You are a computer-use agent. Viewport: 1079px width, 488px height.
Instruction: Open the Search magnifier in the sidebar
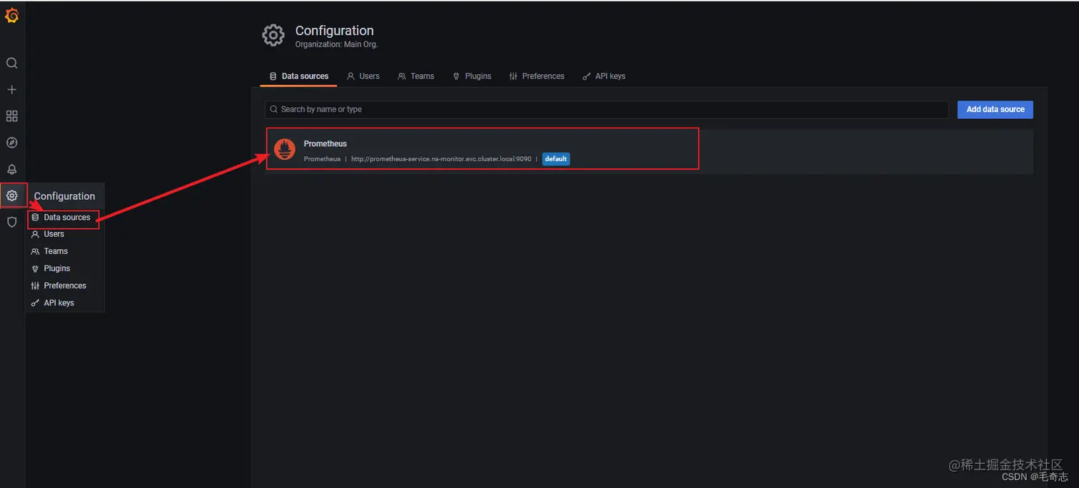(x=12, y=63)
